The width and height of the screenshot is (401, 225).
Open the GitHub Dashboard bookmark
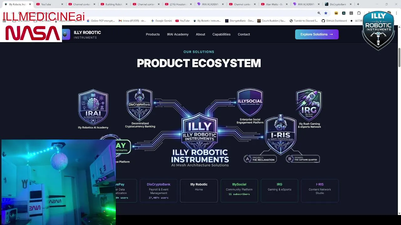coord(334,21)
